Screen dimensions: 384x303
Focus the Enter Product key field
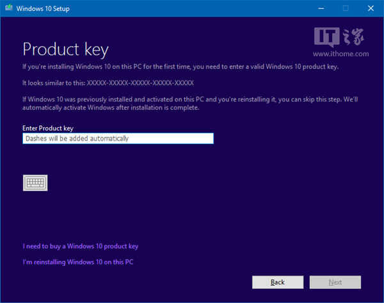(x=118, y=139)
